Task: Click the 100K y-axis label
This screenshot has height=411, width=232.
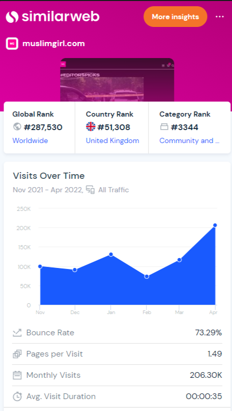Action: 24,267
